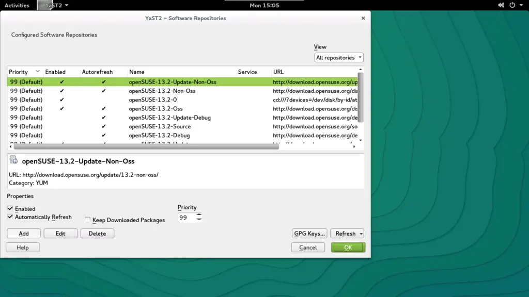Click the URL cell of the openSUSE-13.2-Source row
Image resolution: width=529 pixels, height=297 pixels.
pos(315,127)
